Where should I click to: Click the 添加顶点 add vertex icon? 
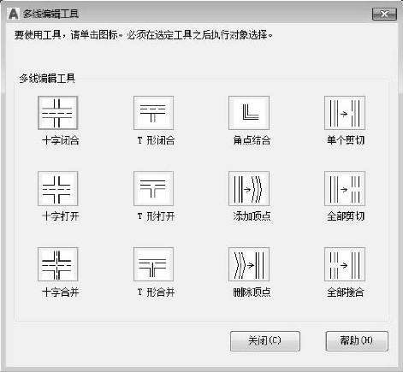pyautogui.click(x=249, y=188)
